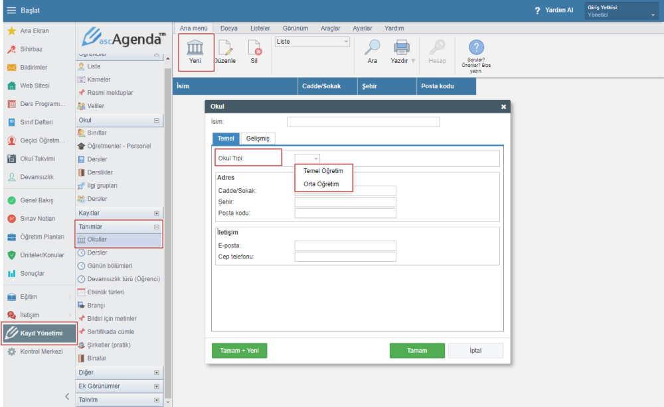Expand the Kayıtlar section

[x=157, y=213]
